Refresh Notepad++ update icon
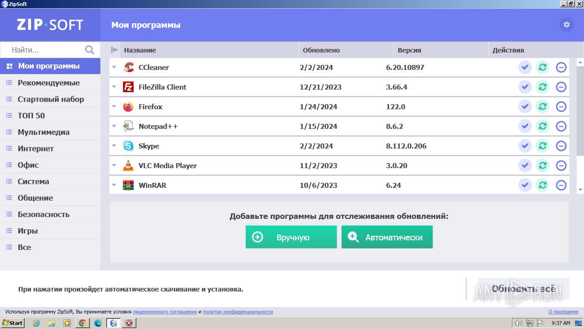 point(542,126)
